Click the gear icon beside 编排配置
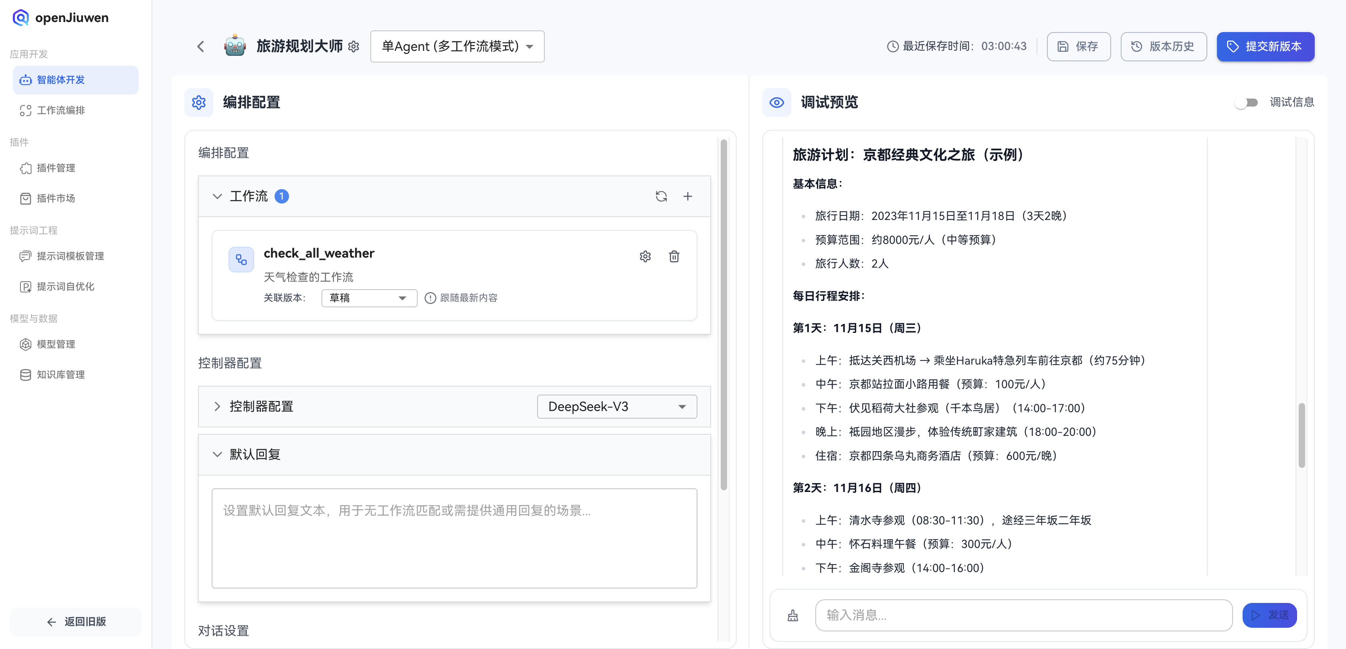The image size is (1346, 649). click(x=198, y=102)
